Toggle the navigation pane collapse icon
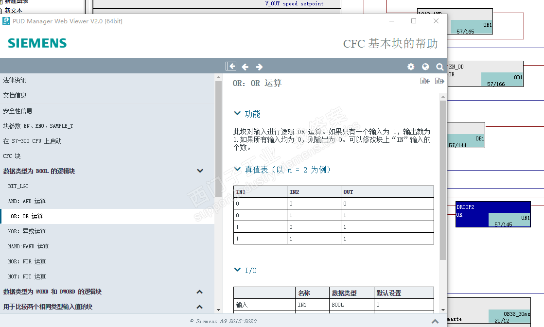This screenshot has width=544, height=327. (x=231, y=66)
